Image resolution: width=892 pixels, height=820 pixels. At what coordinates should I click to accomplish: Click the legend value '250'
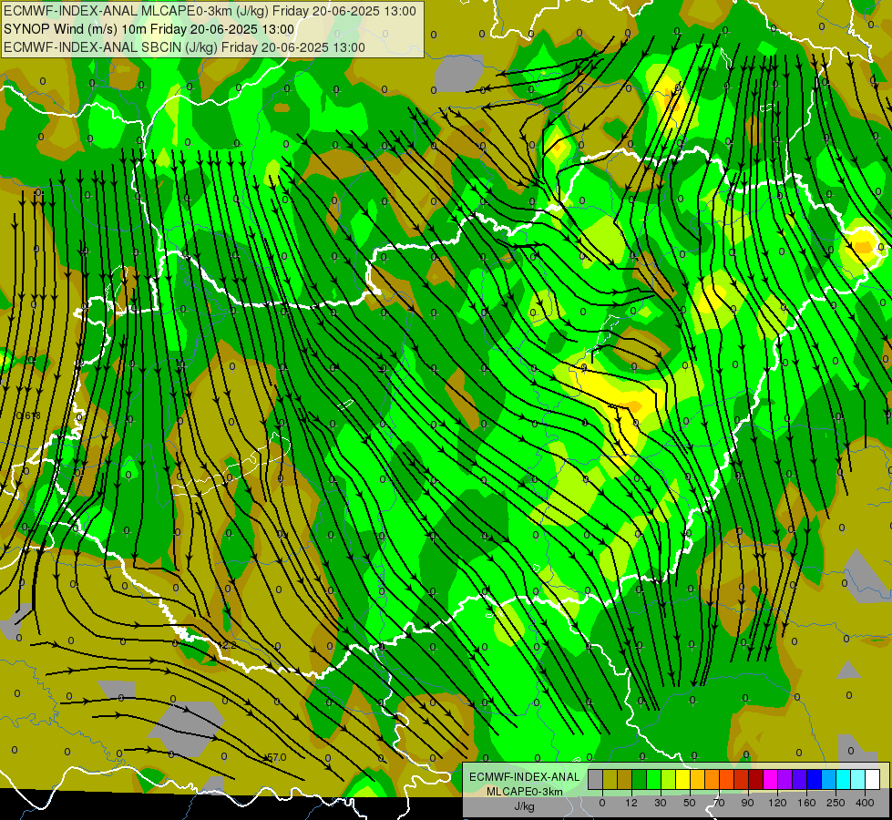(x=836, y=803)
